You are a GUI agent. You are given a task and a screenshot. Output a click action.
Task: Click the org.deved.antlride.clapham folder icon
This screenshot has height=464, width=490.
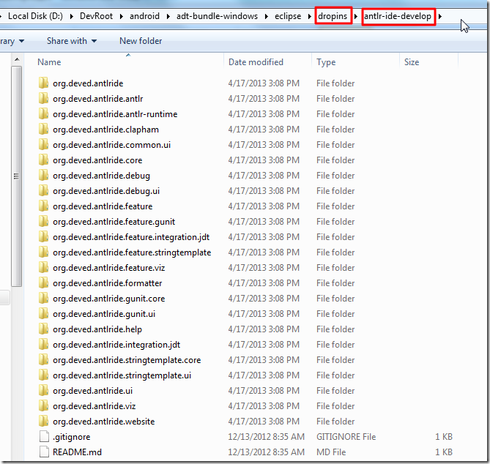coord(43,130)
